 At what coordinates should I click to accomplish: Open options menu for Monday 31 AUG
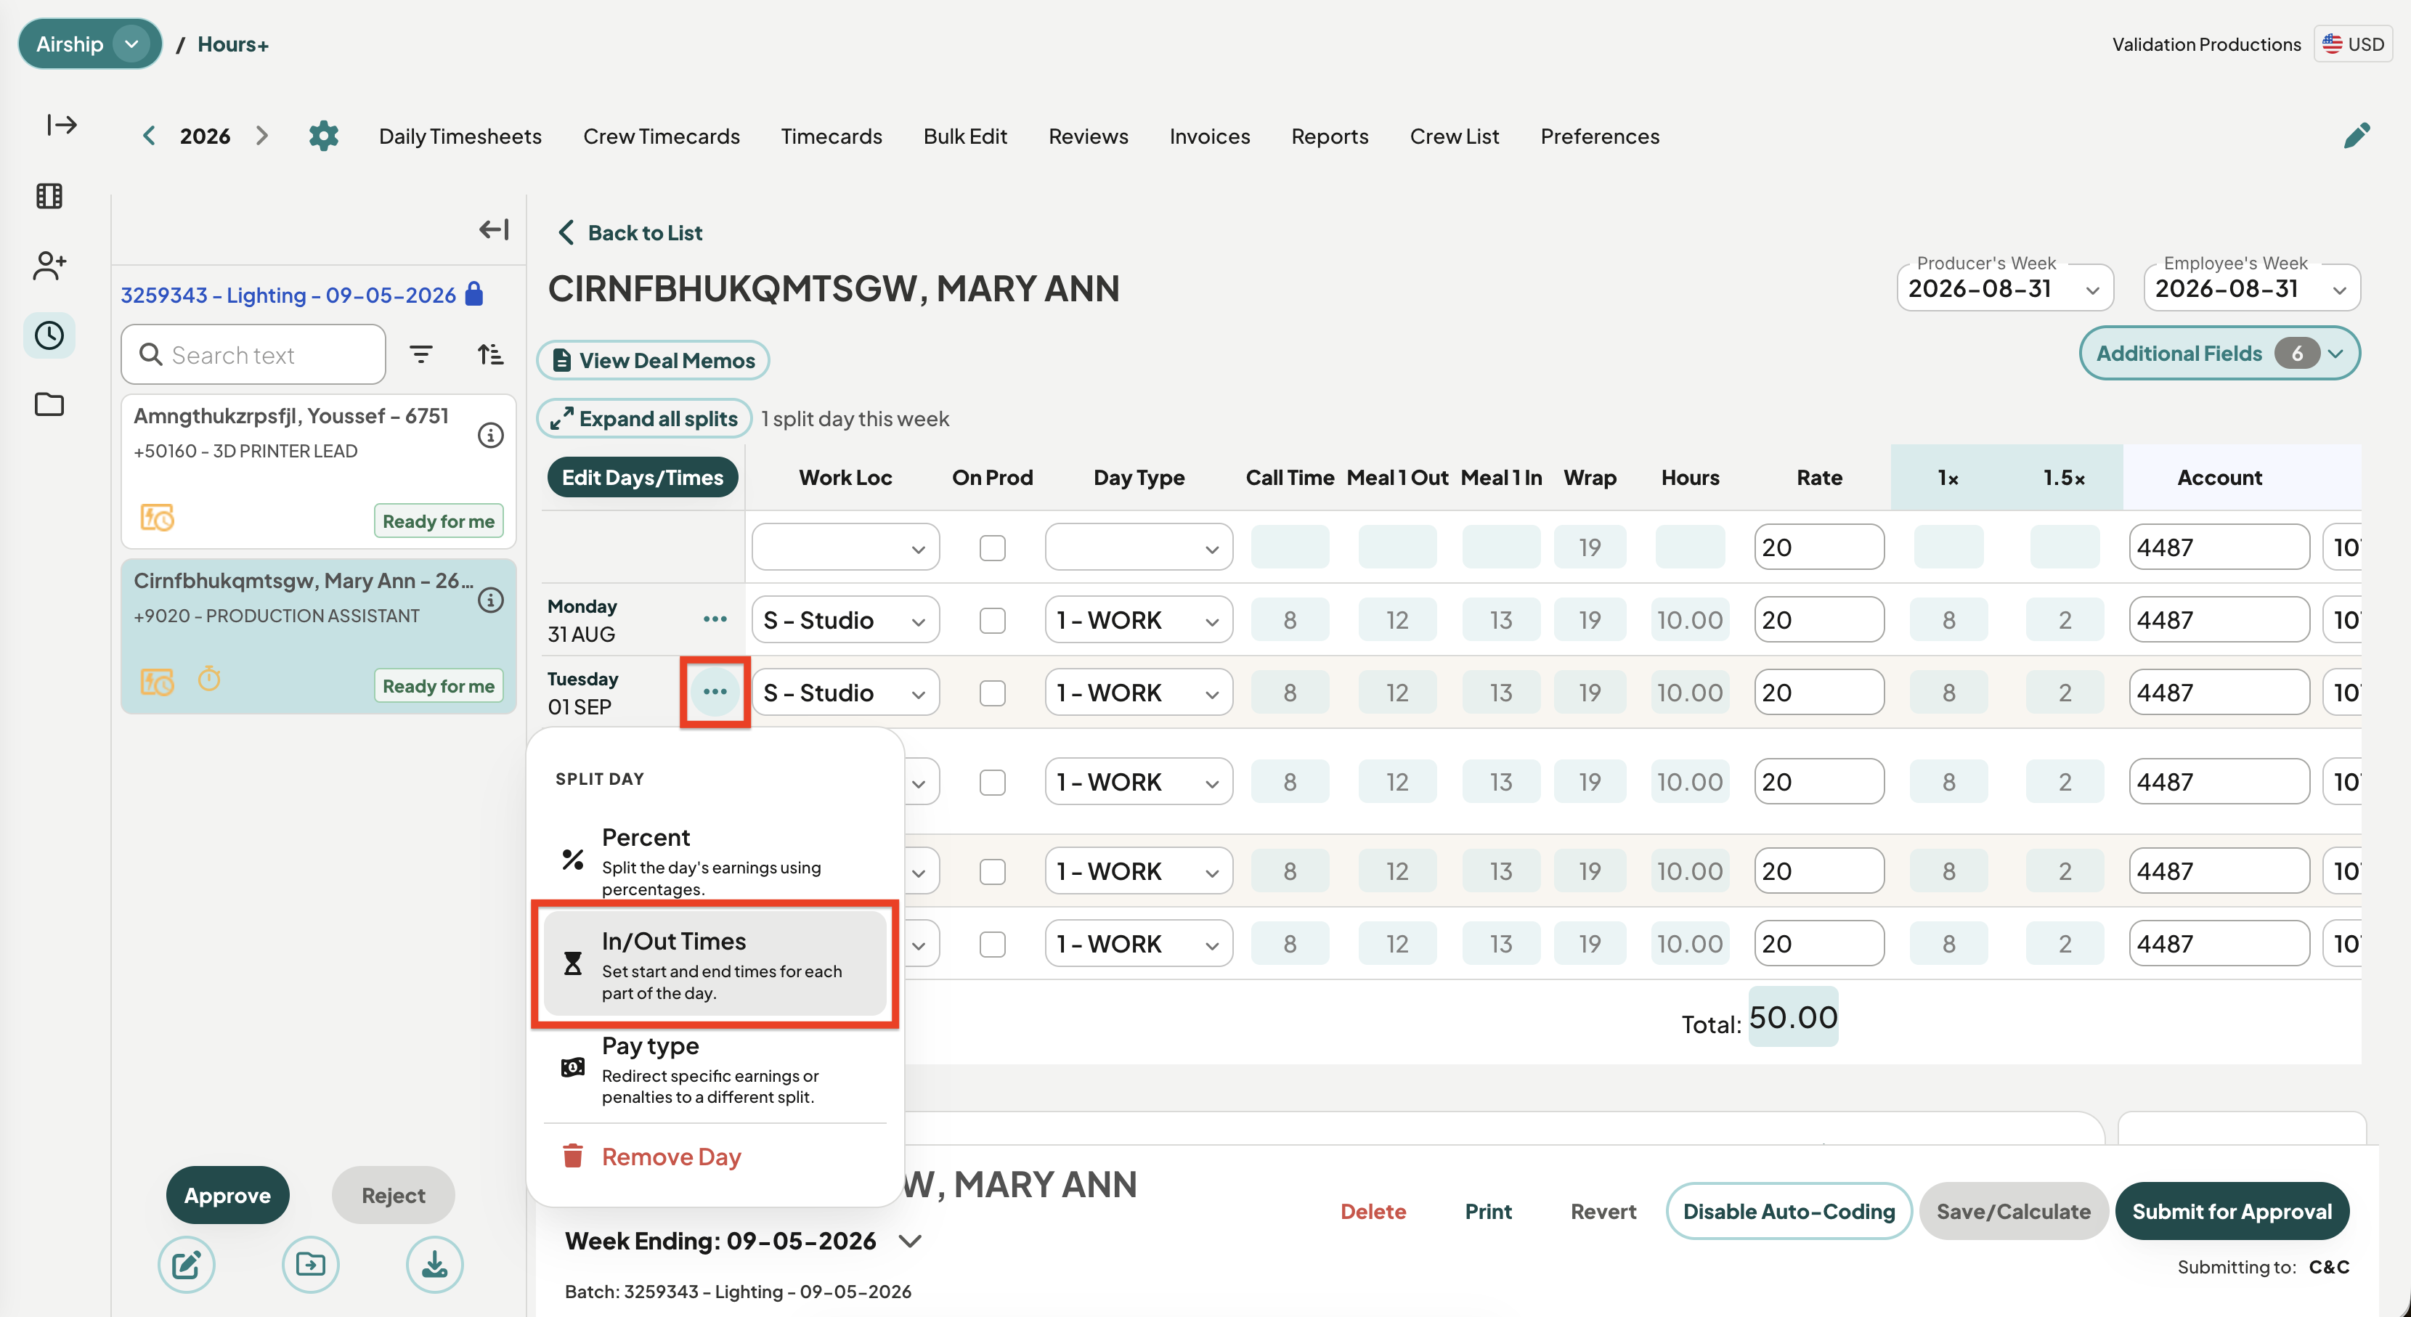(x=715, y=619)
